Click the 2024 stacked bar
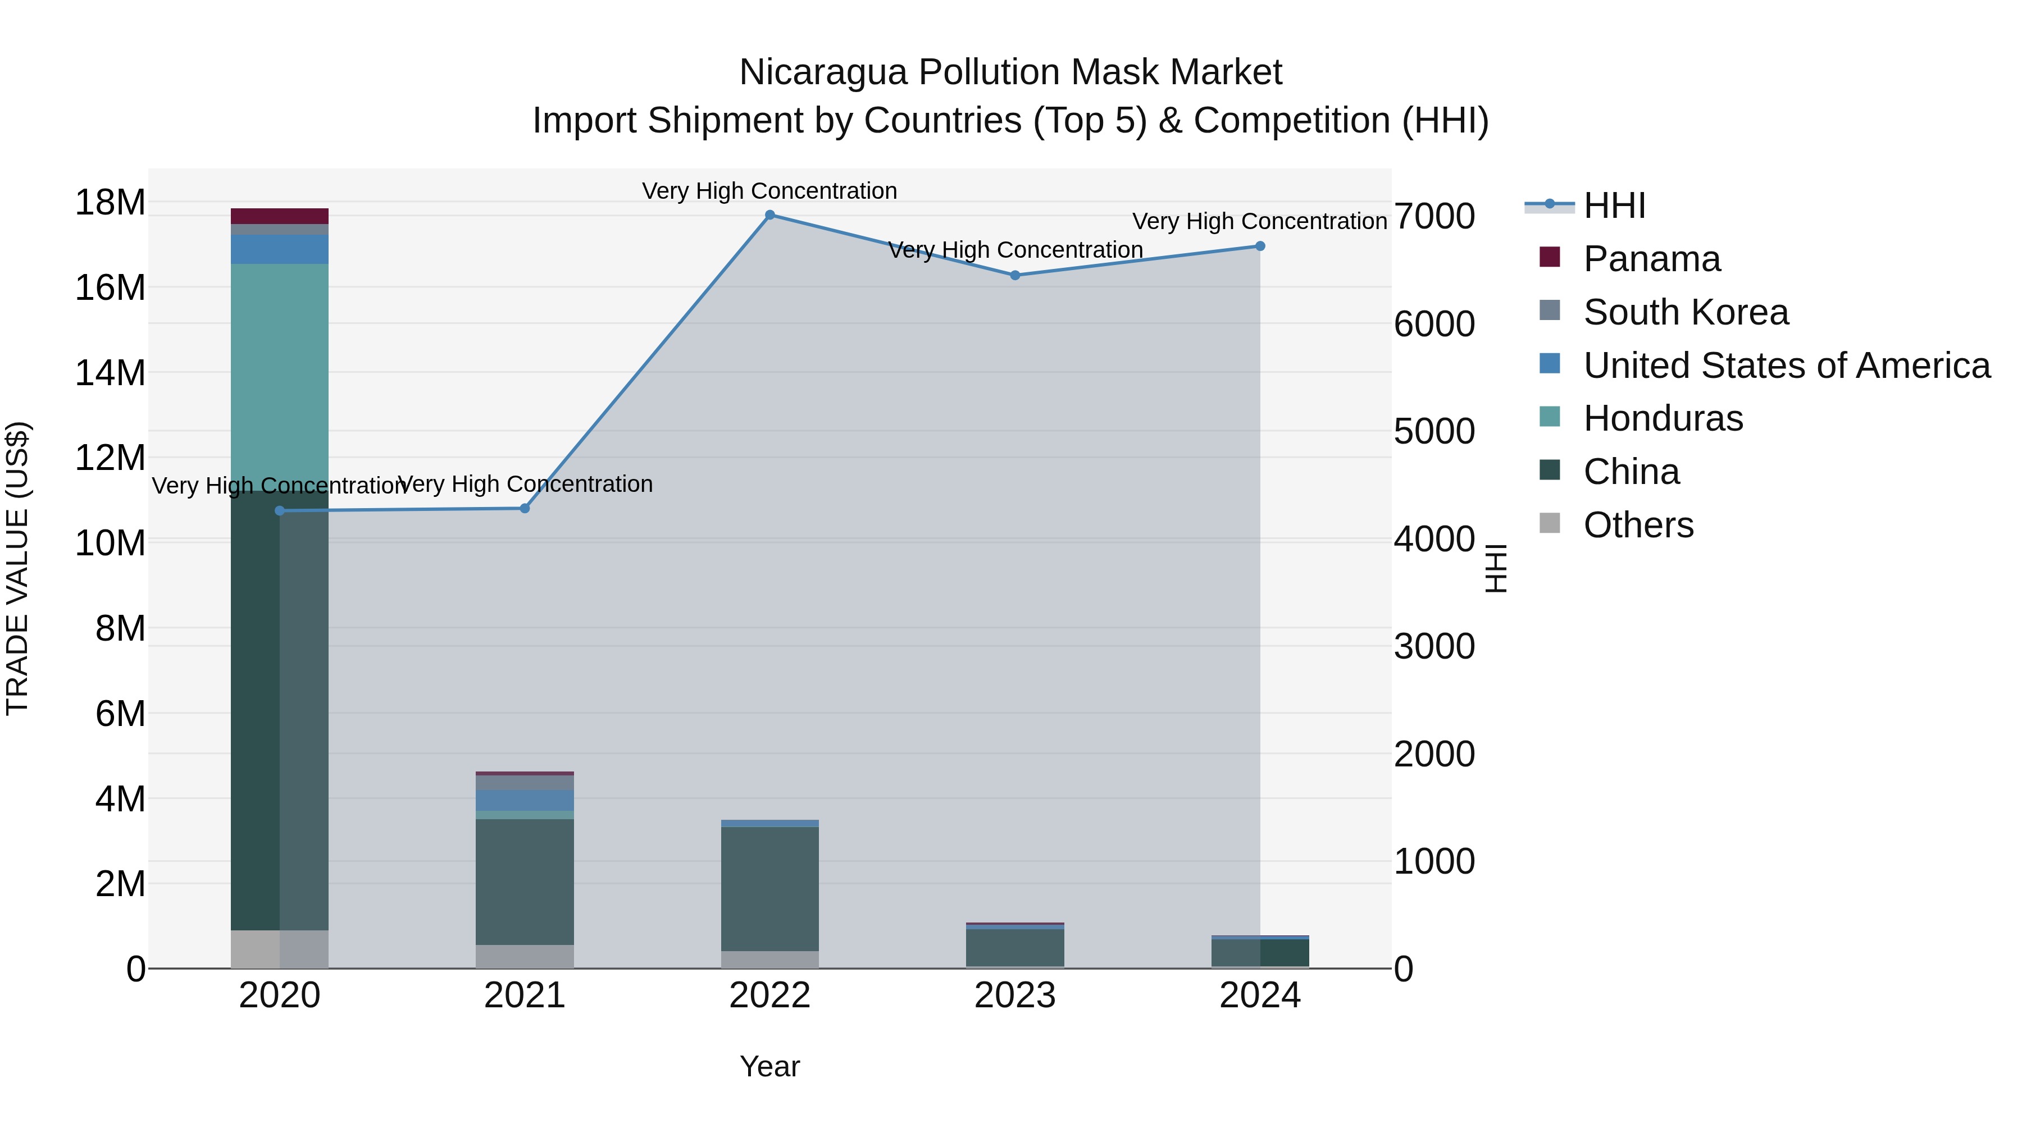Image resolution: width=2022 pixels, height=1137 pixels. click(x=1260, y=952)
